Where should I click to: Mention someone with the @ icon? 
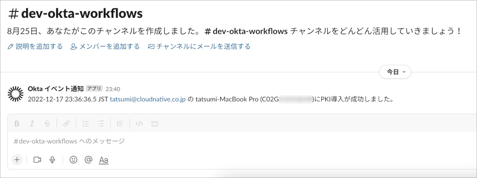[x=88, y=160]
